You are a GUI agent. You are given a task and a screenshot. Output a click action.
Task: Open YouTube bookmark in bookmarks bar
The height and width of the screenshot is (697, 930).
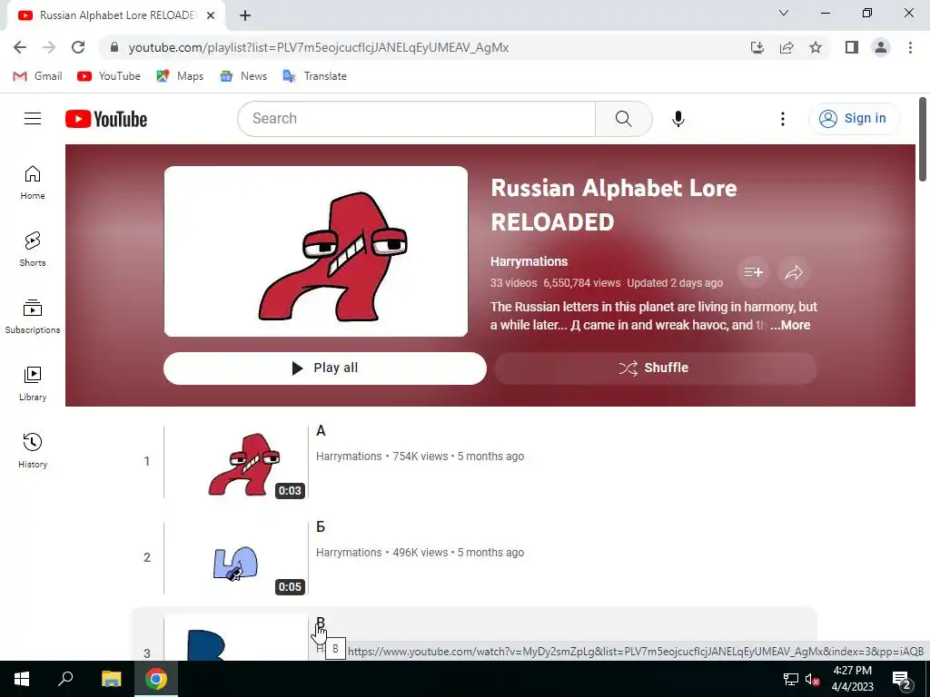click(x=109, y=76)
